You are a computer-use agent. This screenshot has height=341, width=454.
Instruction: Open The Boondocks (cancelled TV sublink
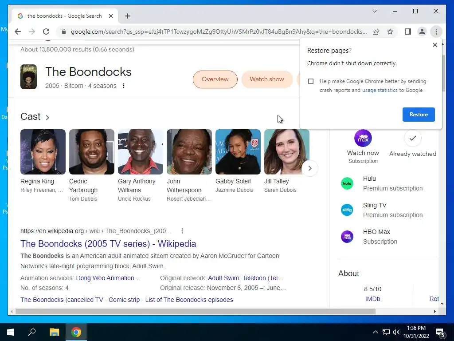tap(62, 300)
